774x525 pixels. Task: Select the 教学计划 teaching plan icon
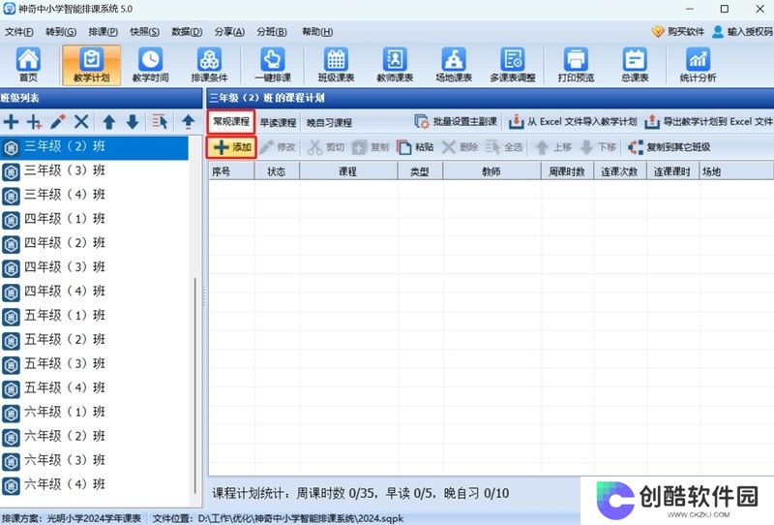coord(91,65)
